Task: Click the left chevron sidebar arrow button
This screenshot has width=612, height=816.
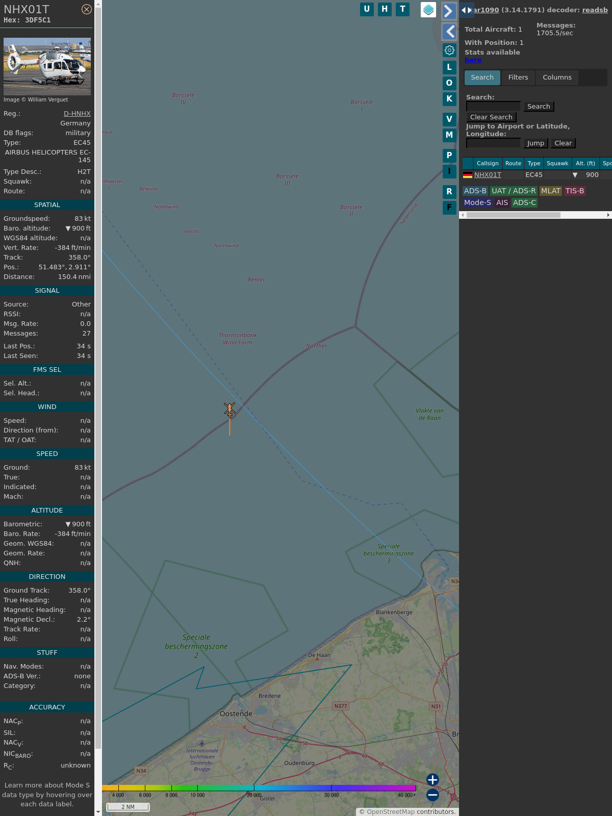Action: tap(449, 32)
